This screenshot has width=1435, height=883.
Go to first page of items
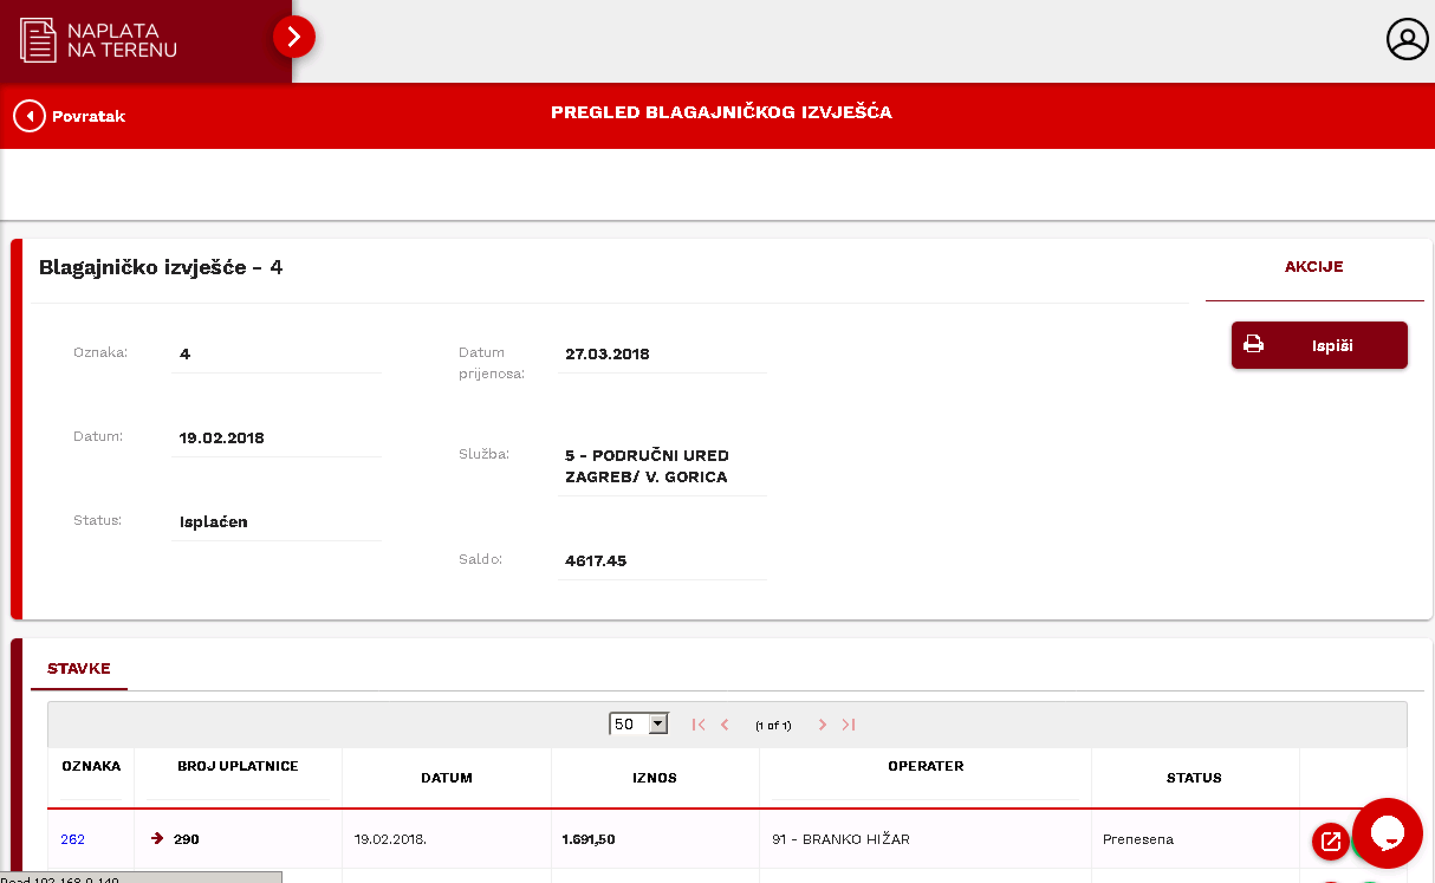[698, 725]
